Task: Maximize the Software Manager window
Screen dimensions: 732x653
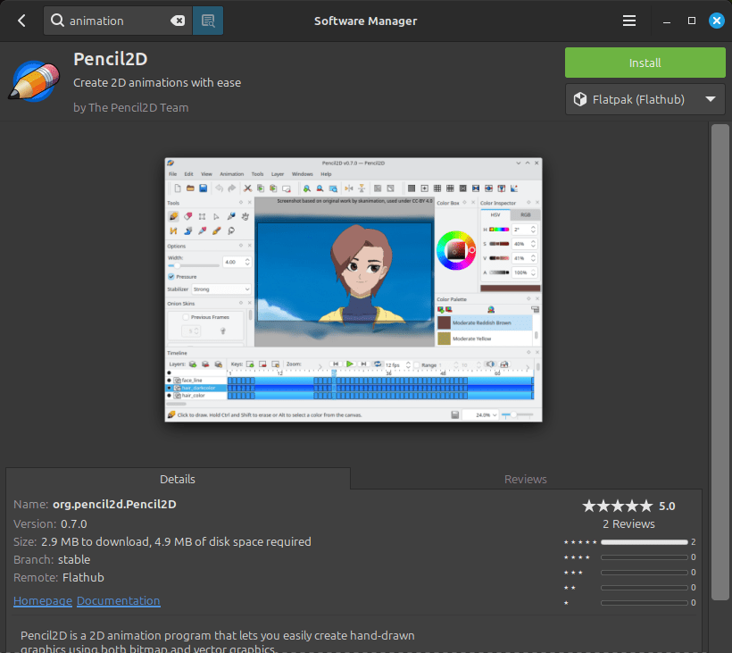Action: point(692,21)
